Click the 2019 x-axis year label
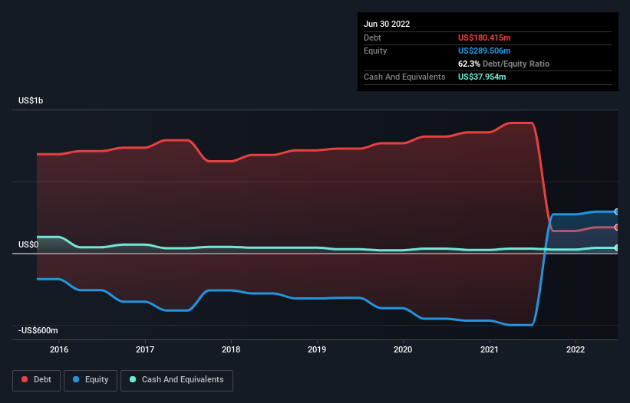630x403 pixels. (317, 349)
